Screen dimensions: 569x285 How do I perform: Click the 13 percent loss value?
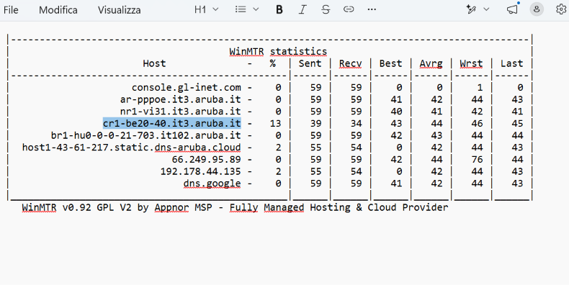point(275,124)
